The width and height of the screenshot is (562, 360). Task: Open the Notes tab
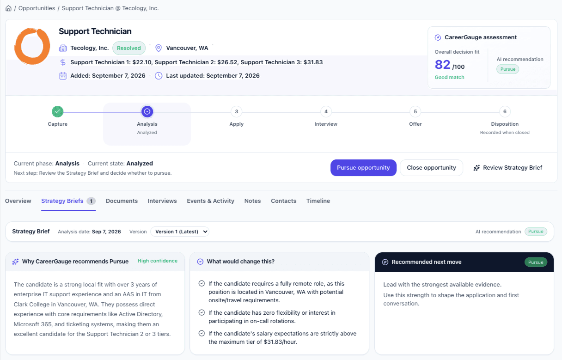coord(252,201)
